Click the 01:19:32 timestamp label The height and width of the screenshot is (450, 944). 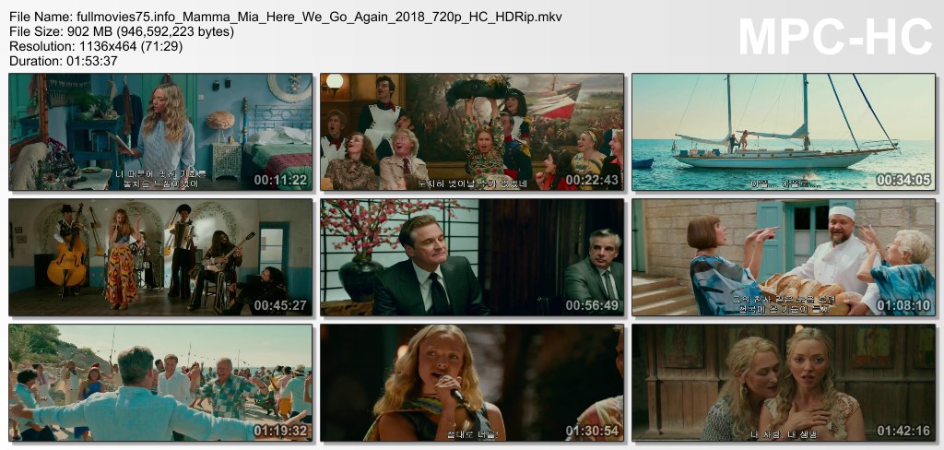(280, 431)
